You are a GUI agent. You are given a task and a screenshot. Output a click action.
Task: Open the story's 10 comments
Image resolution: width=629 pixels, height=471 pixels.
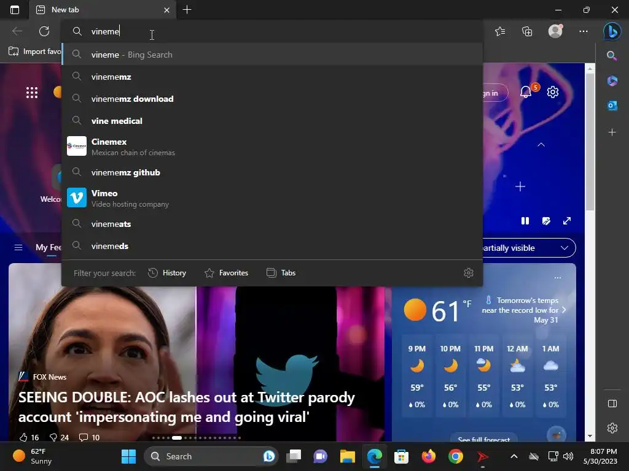89,437
